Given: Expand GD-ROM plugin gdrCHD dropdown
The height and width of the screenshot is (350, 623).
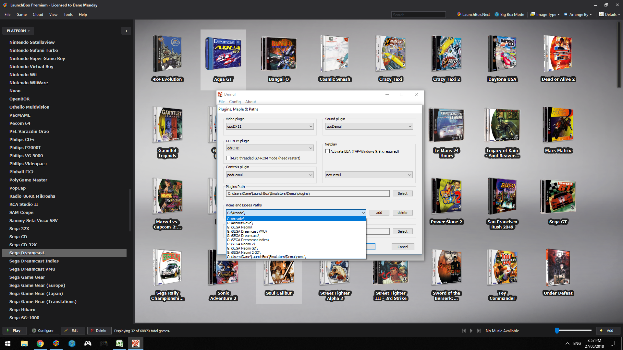Looking at the screenshot, I should (311, 148).
